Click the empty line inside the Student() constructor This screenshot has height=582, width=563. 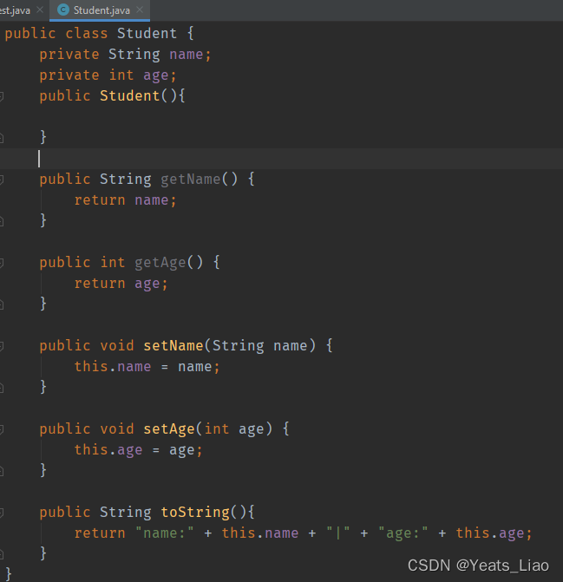pyautogui.click(x=281, y=117)
